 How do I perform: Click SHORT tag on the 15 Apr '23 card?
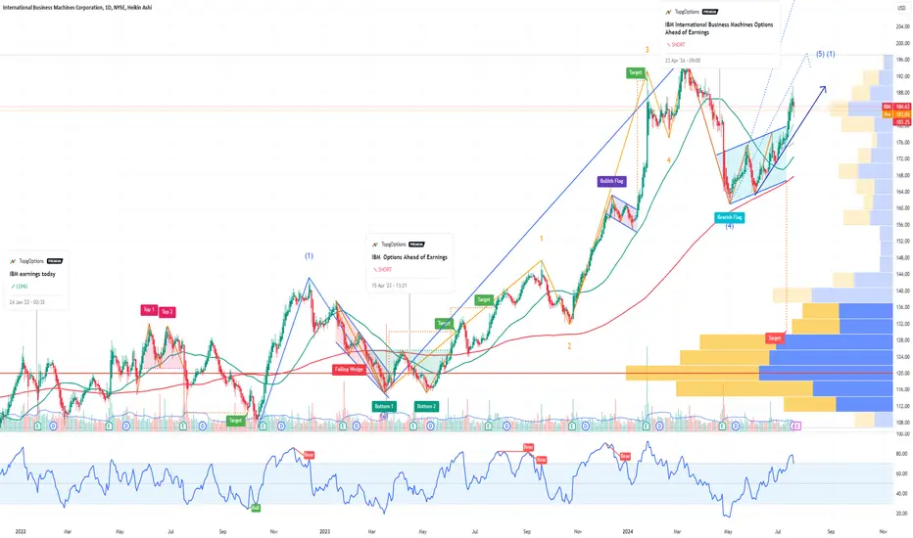pyautogui.click(x=383, y=269)
